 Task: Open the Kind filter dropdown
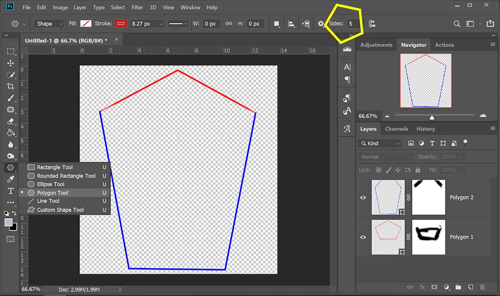pyautogui.click(x=380, y=143)
